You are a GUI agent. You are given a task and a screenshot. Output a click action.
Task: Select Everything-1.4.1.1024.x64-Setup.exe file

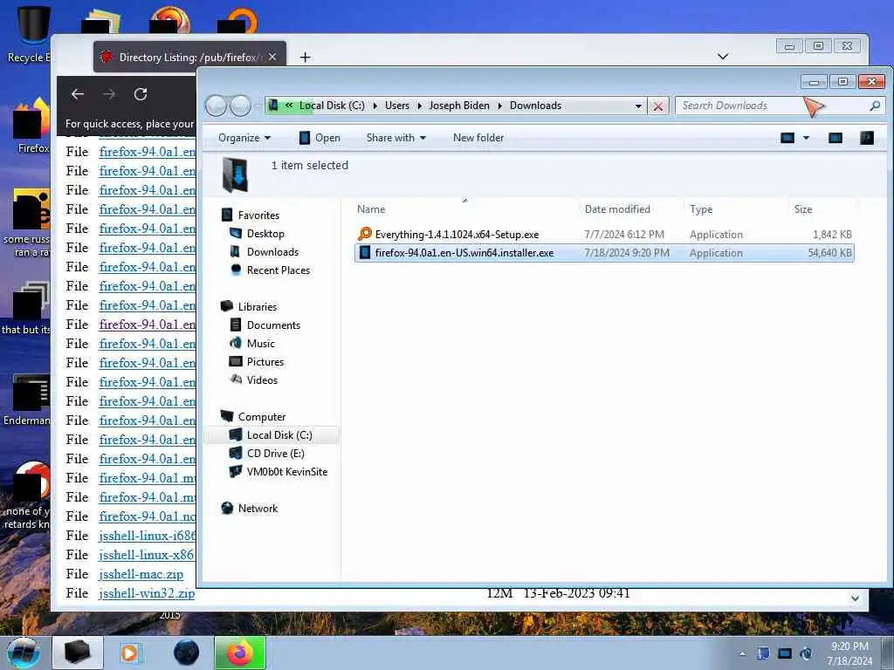(x=604, y=234)
